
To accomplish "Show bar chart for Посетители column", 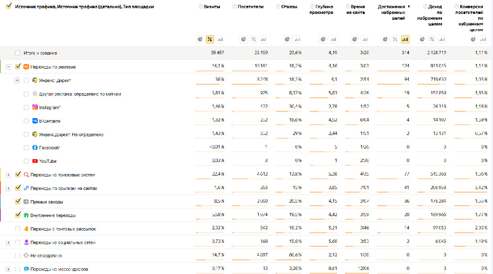I will (263, 39).
